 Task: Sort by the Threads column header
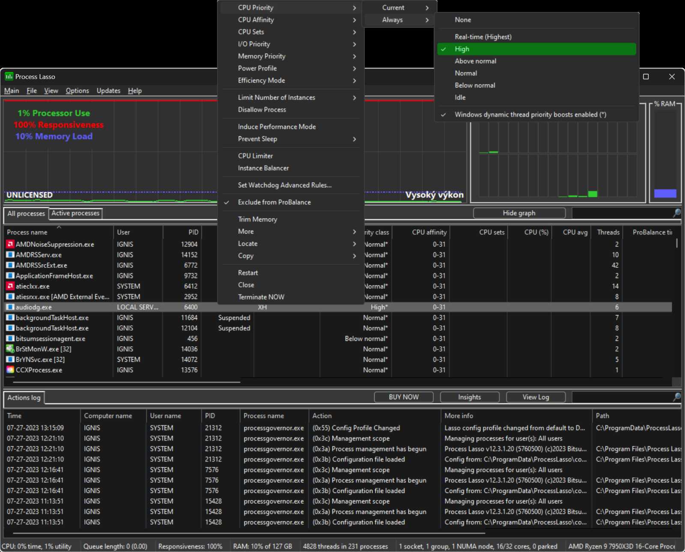607,232
